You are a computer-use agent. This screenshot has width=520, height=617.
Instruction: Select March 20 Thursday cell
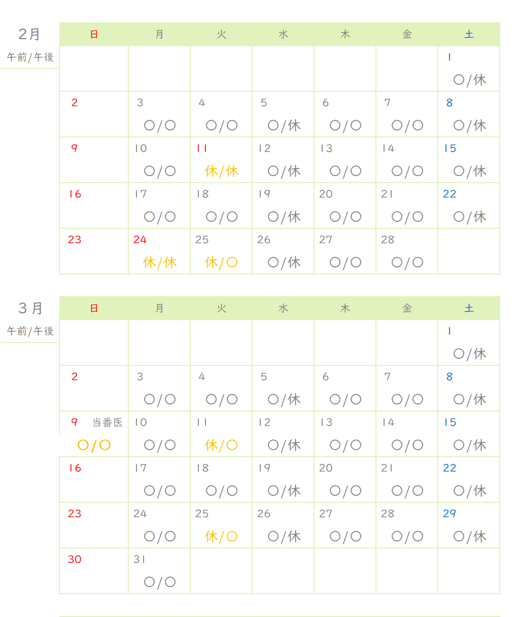(x=345, y=479)
